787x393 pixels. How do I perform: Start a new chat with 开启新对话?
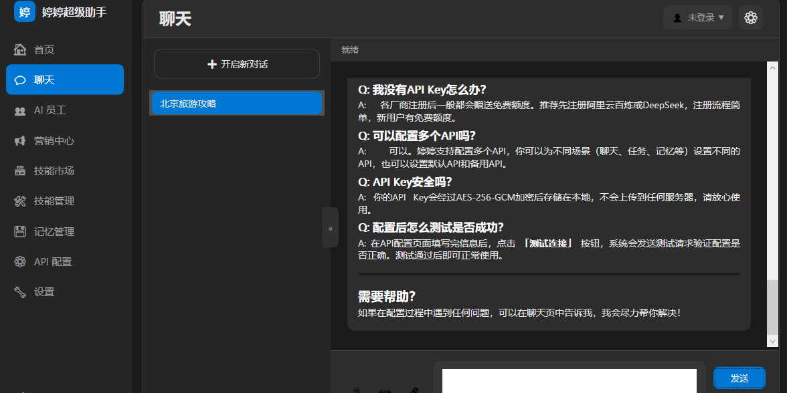(x=237, y=63)
